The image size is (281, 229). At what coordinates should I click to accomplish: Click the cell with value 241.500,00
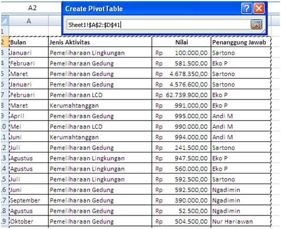coord(181,148)
